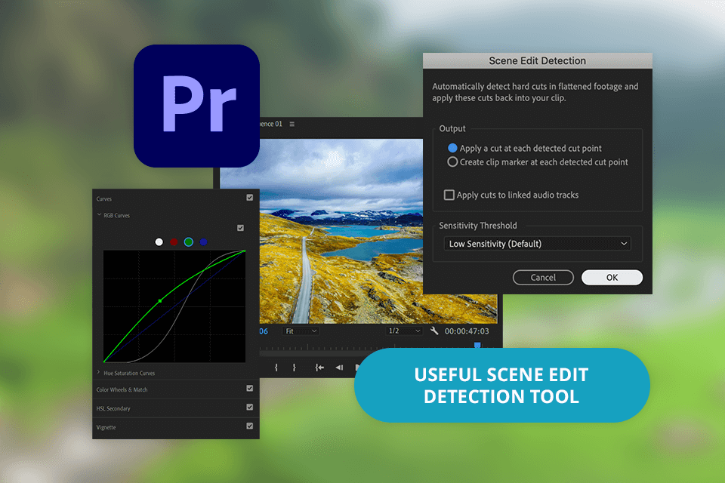This screenshot has height=483, width=725.
Task: Toggle the Color Wheels & Match checkbox
Action: 250,388
